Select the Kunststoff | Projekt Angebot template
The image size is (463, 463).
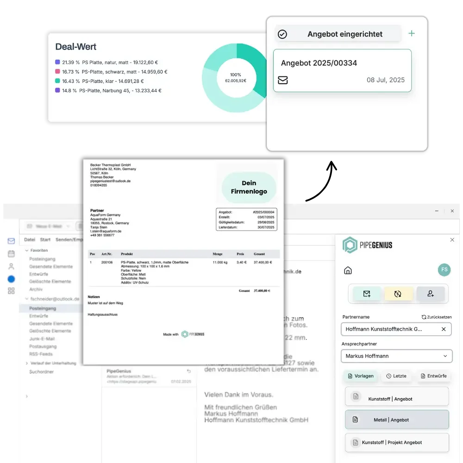tap(397, 442)
